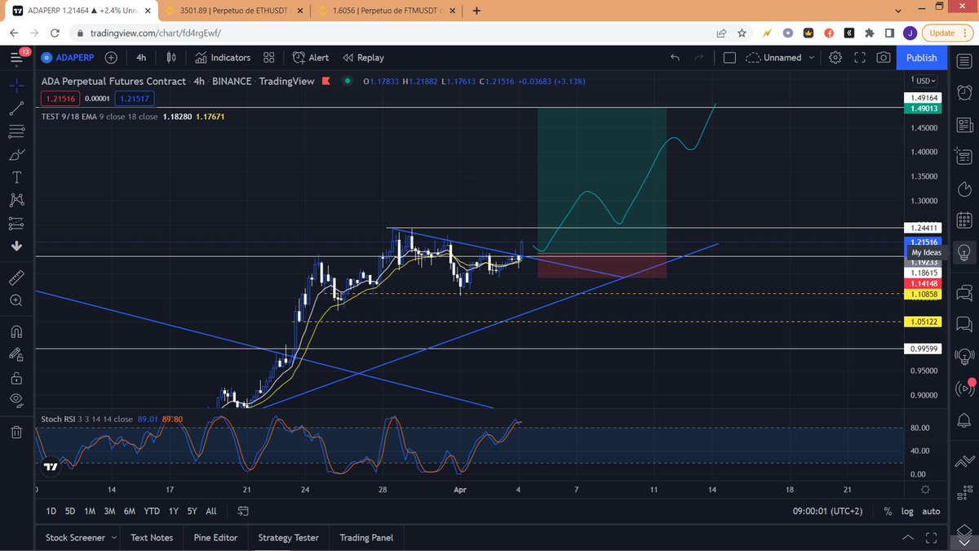Select the YTD date range
Image resolution: width=979 pixels, height=551 pixels.
point(151,511)
